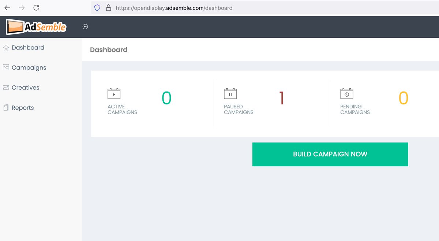Viewport: 439px width, 241px height.
Task: Go back in browser history
Action: point(7,7)
